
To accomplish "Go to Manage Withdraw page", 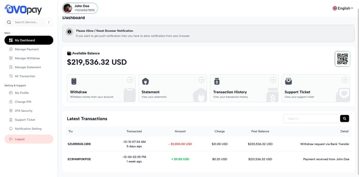I will [x=27, y=58].
